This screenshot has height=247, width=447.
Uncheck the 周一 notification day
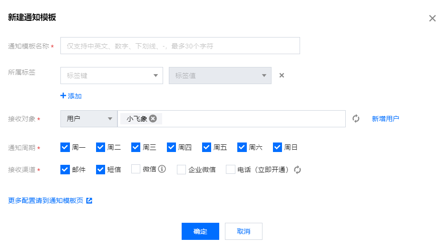(x=65, y=147)
